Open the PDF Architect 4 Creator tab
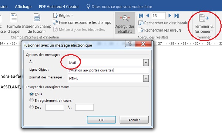This screenshot has width=222, height=134. tap(59, 7)
